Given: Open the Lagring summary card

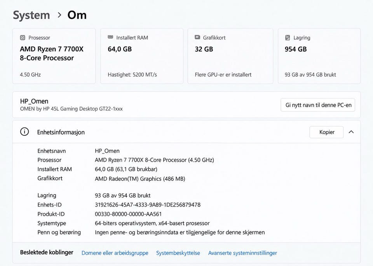Looking at the screenshot, I should [319, 56].
